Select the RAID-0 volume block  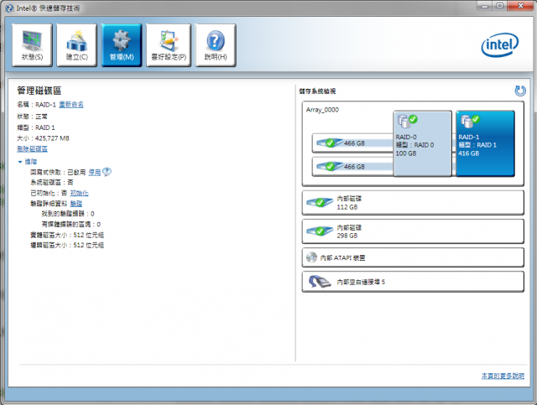click(x=422, y=143)
